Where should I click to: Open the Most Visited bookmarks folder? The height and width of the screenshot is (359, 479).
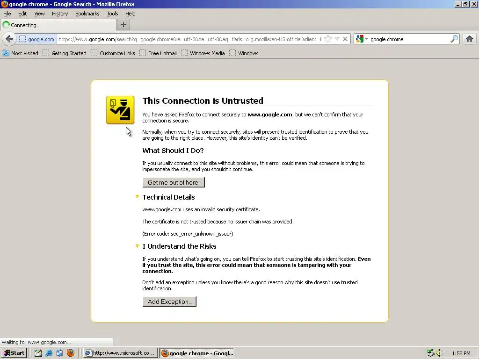[20, 53]
